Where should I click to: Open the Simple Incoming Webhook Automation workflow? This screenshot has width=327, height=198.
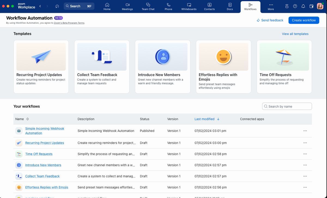[45, 131]
